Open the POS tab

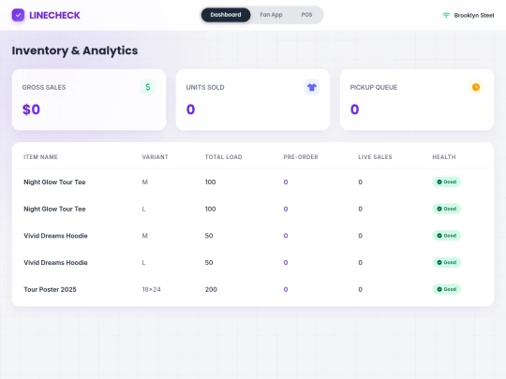(306, 15)
